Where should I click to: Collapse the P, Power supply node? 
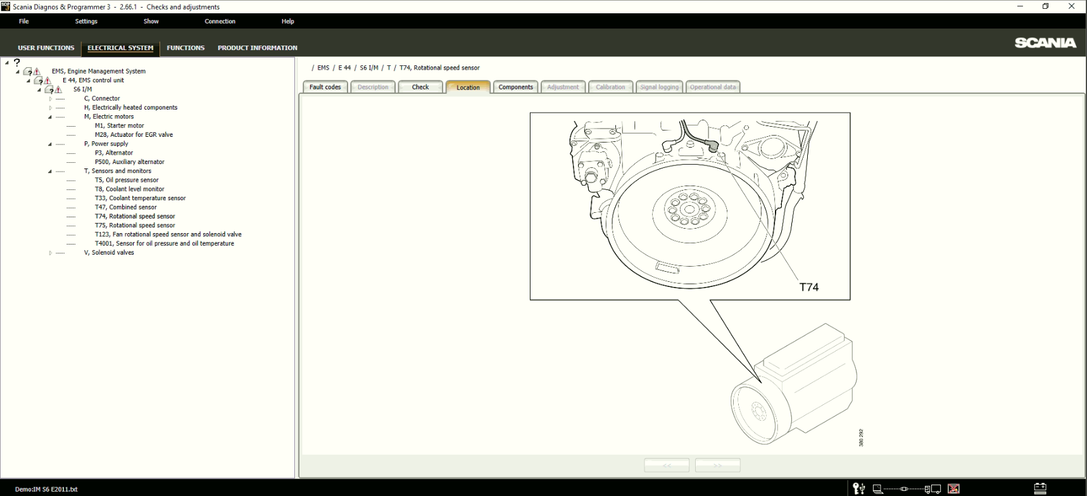[x=50, y=144]
